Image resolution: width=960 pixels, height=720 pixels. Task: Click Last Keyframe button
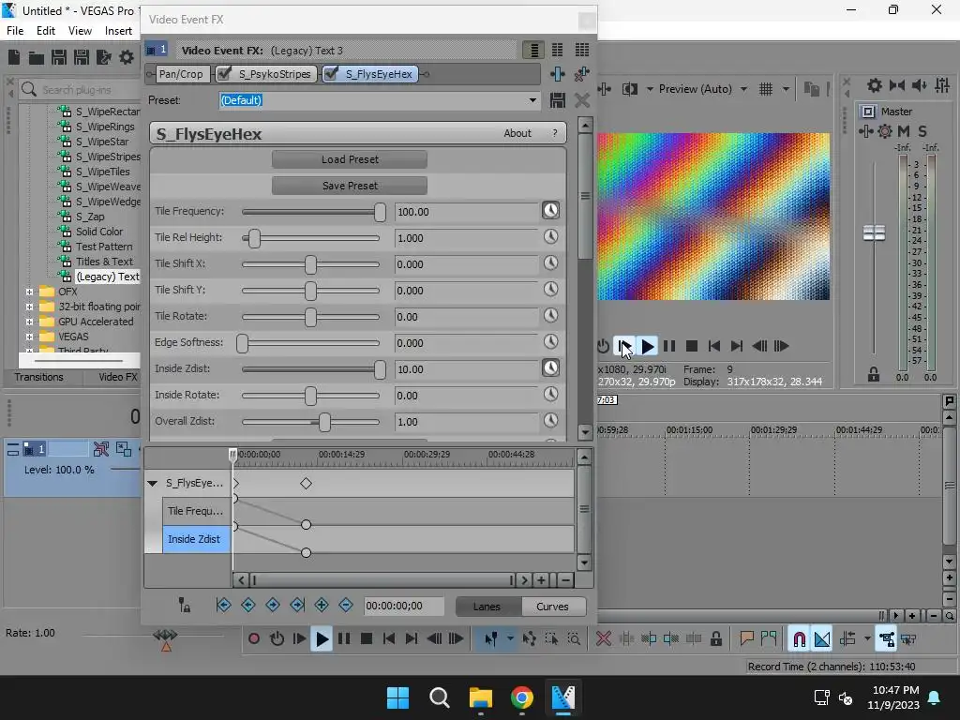[297, 606]
